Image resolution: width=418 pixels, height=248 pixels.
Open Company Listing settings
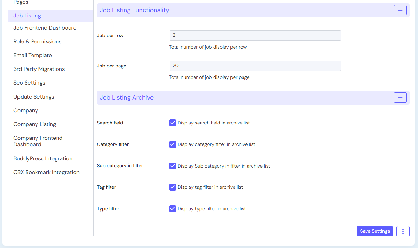(35, 124)
